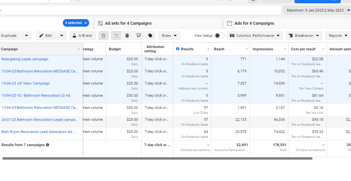351x181 pixels.
Task: Switch to Ads for 4 Campaigns tab
Action: 254,23
